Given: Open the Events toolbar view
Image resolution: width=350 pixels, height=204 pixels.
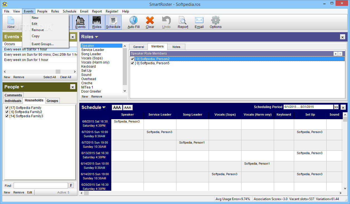Looking at the screenshot, I should pos(80,22).
